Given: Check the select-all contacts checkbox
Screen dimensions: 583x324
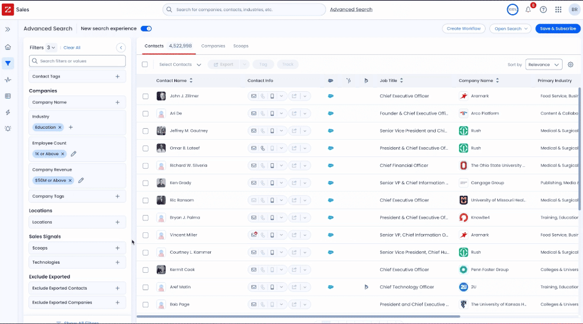Looking at the screenshot, I should (x=145, y=65).
